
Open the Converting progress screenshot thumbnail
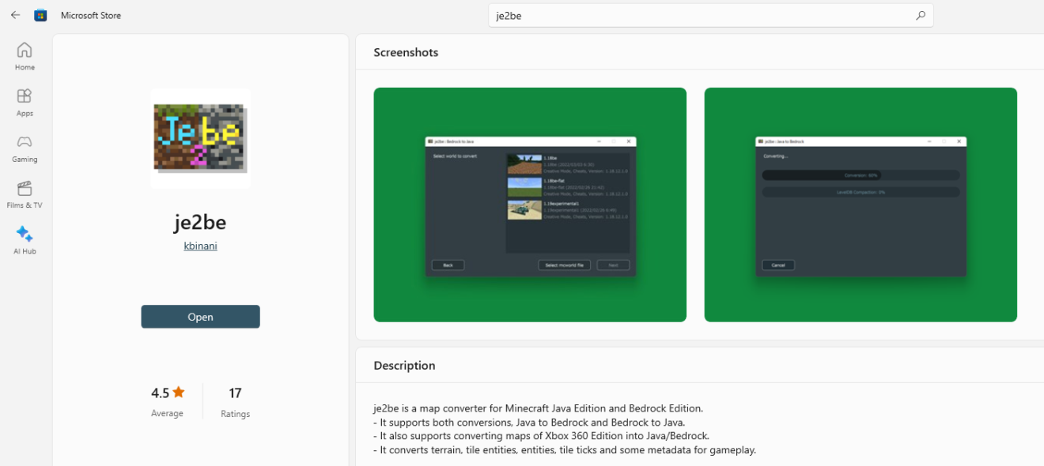(x=861, y=205)
